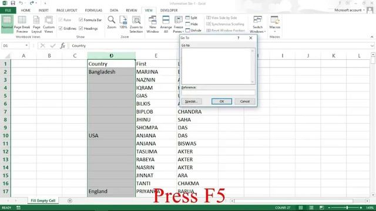Click Reset Window Position

click(226, 30)
